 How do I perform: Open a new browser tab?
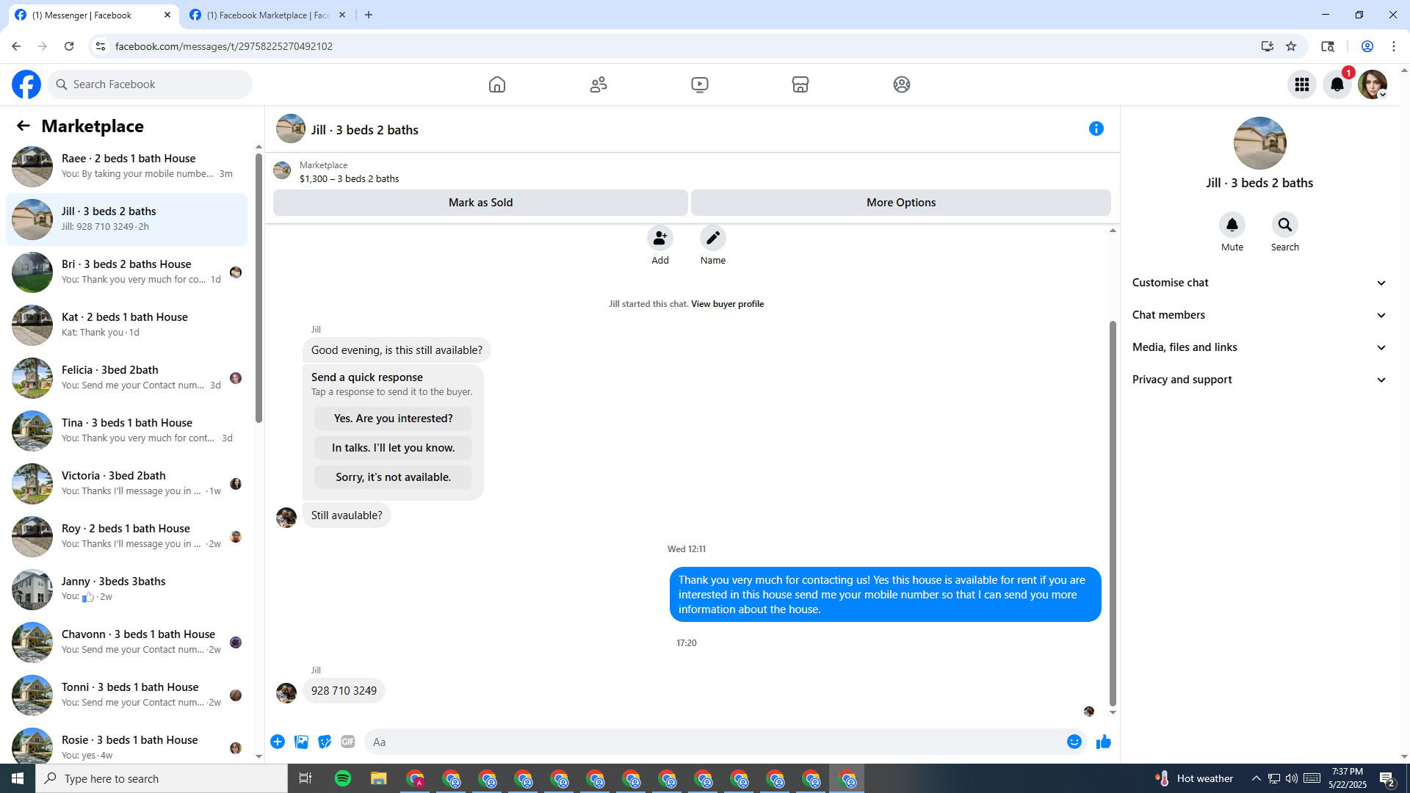(369, 15)
